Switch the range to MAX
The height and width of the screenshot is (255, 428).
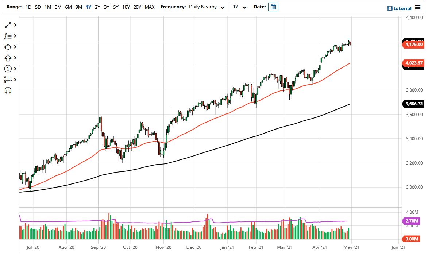click(x=150, y=7)
